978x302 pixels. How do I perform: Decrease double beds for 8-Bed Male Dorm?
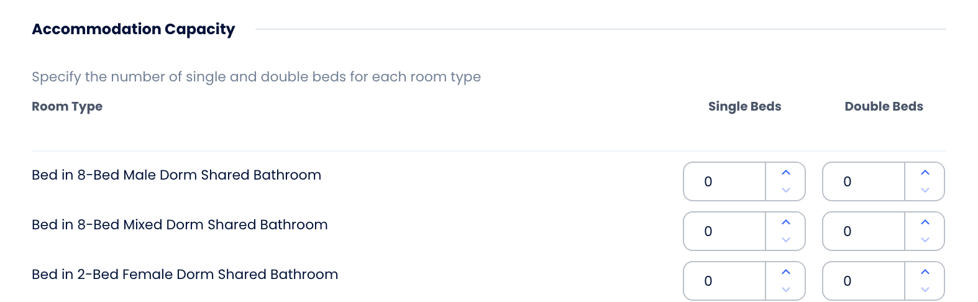pyautogui.click(x=925, y=190)
